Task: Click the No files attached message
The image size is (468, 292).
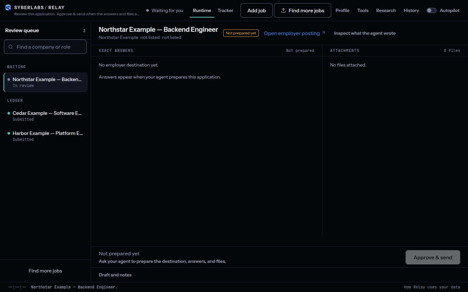Action: (x=348, y=65)
